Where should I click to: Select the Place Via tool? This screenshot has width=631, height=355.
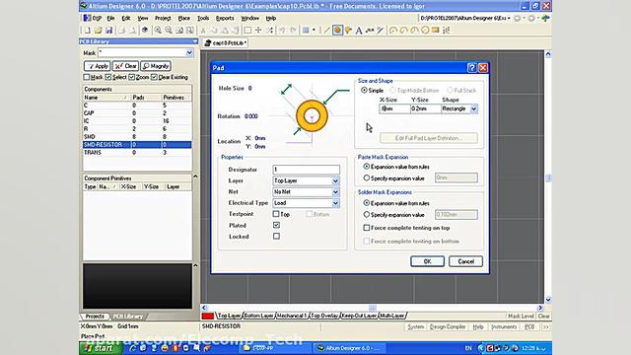click(348, 31)
